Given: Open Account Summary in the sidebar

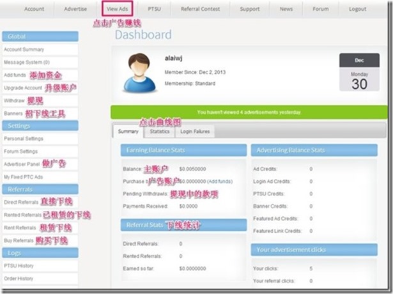Looking at the screenshot, I should click(24, 49).
